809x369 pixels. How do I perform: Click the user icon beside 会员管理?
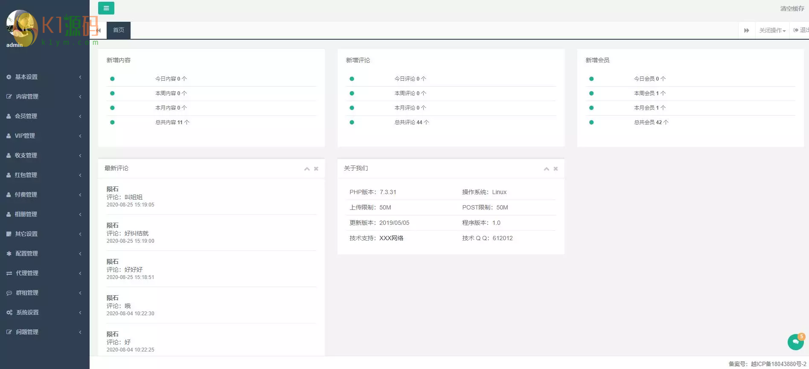point(9,116)
